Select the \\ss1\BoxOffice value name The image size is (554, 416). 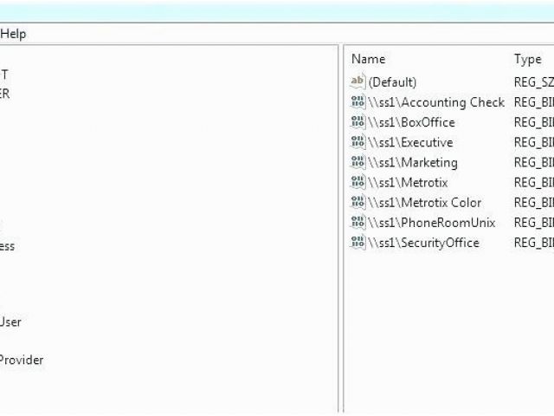pyautogui.click(x=411, y=122)
